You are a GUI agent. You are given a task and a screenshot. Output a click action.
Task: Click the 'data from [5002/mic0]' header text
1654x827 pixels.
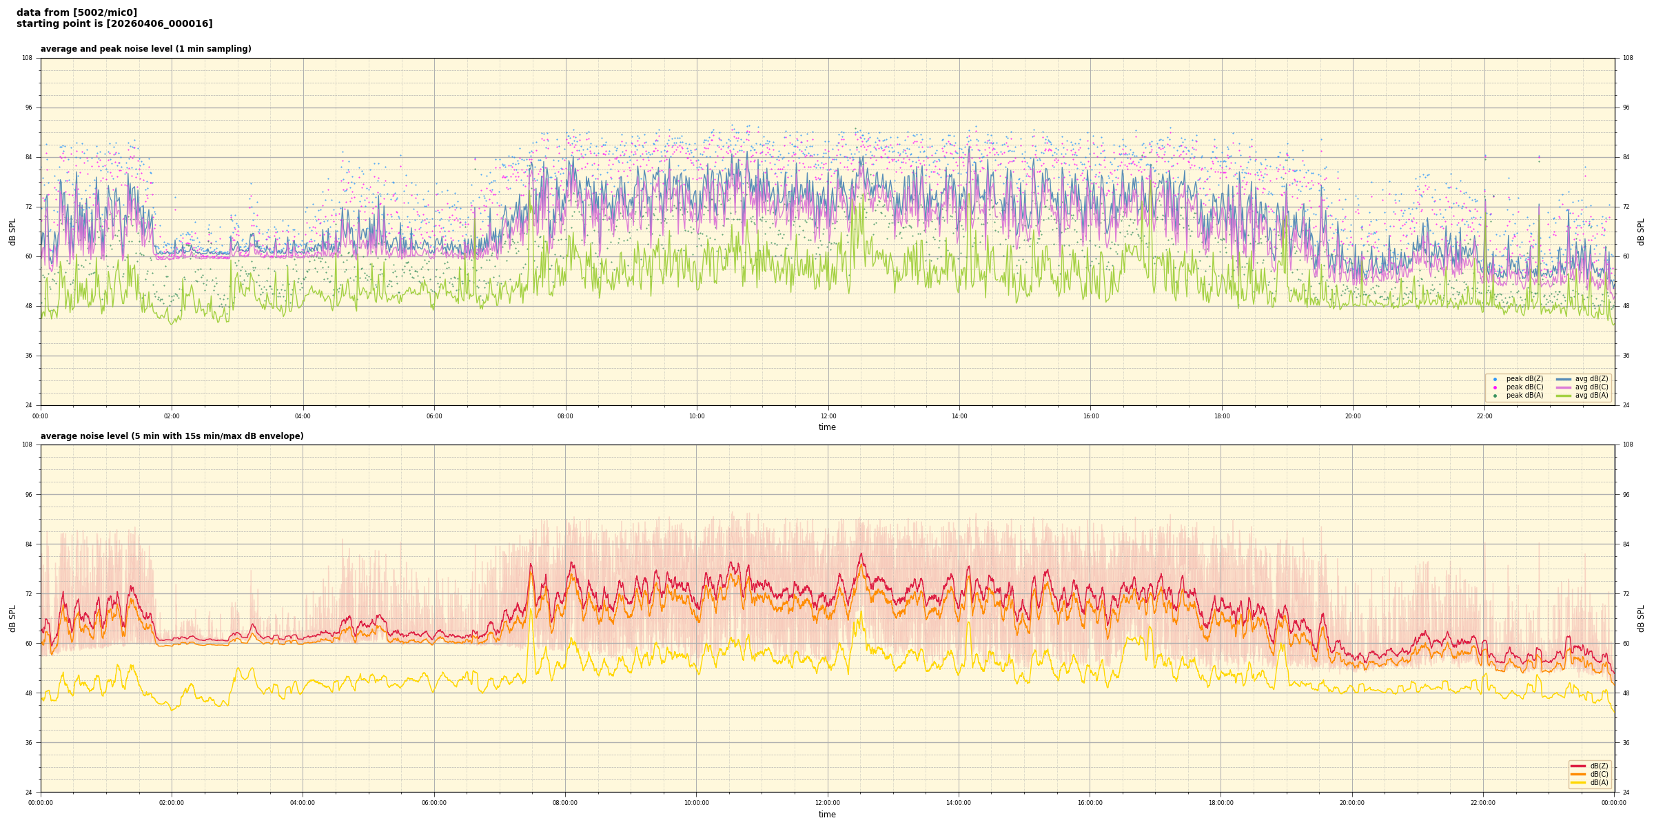pos(76,12)
